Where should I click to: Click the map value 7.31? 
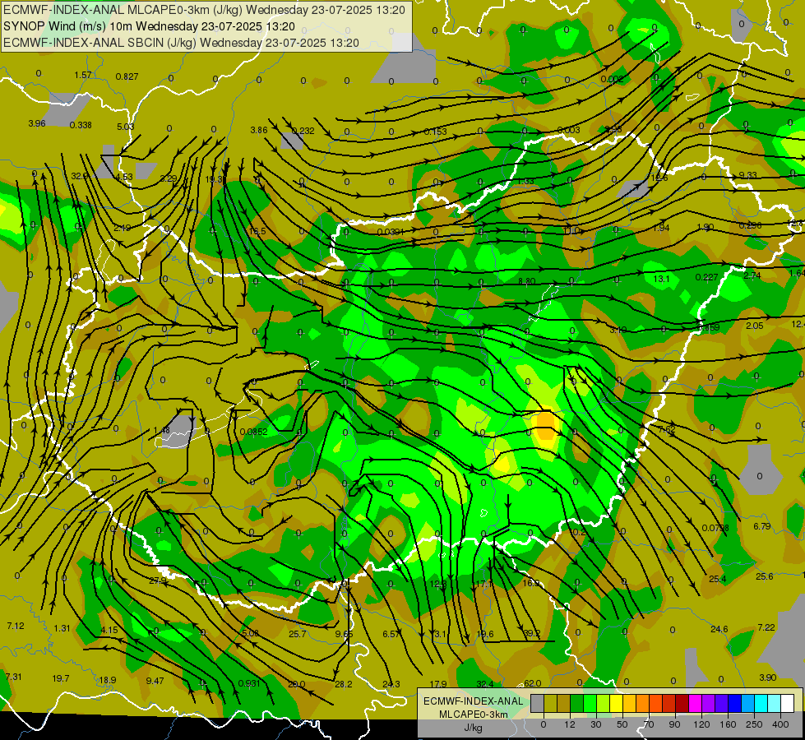coord(13,677)
